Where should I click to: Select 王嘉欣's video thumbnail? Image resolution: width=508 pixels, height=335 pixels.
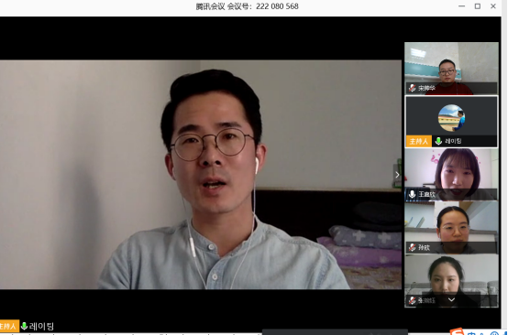pyautogui.click(x=451, y=175)
